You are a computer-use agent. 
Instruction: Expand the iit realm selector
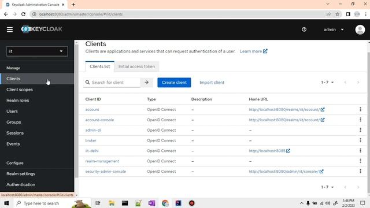tap(37, 51)
